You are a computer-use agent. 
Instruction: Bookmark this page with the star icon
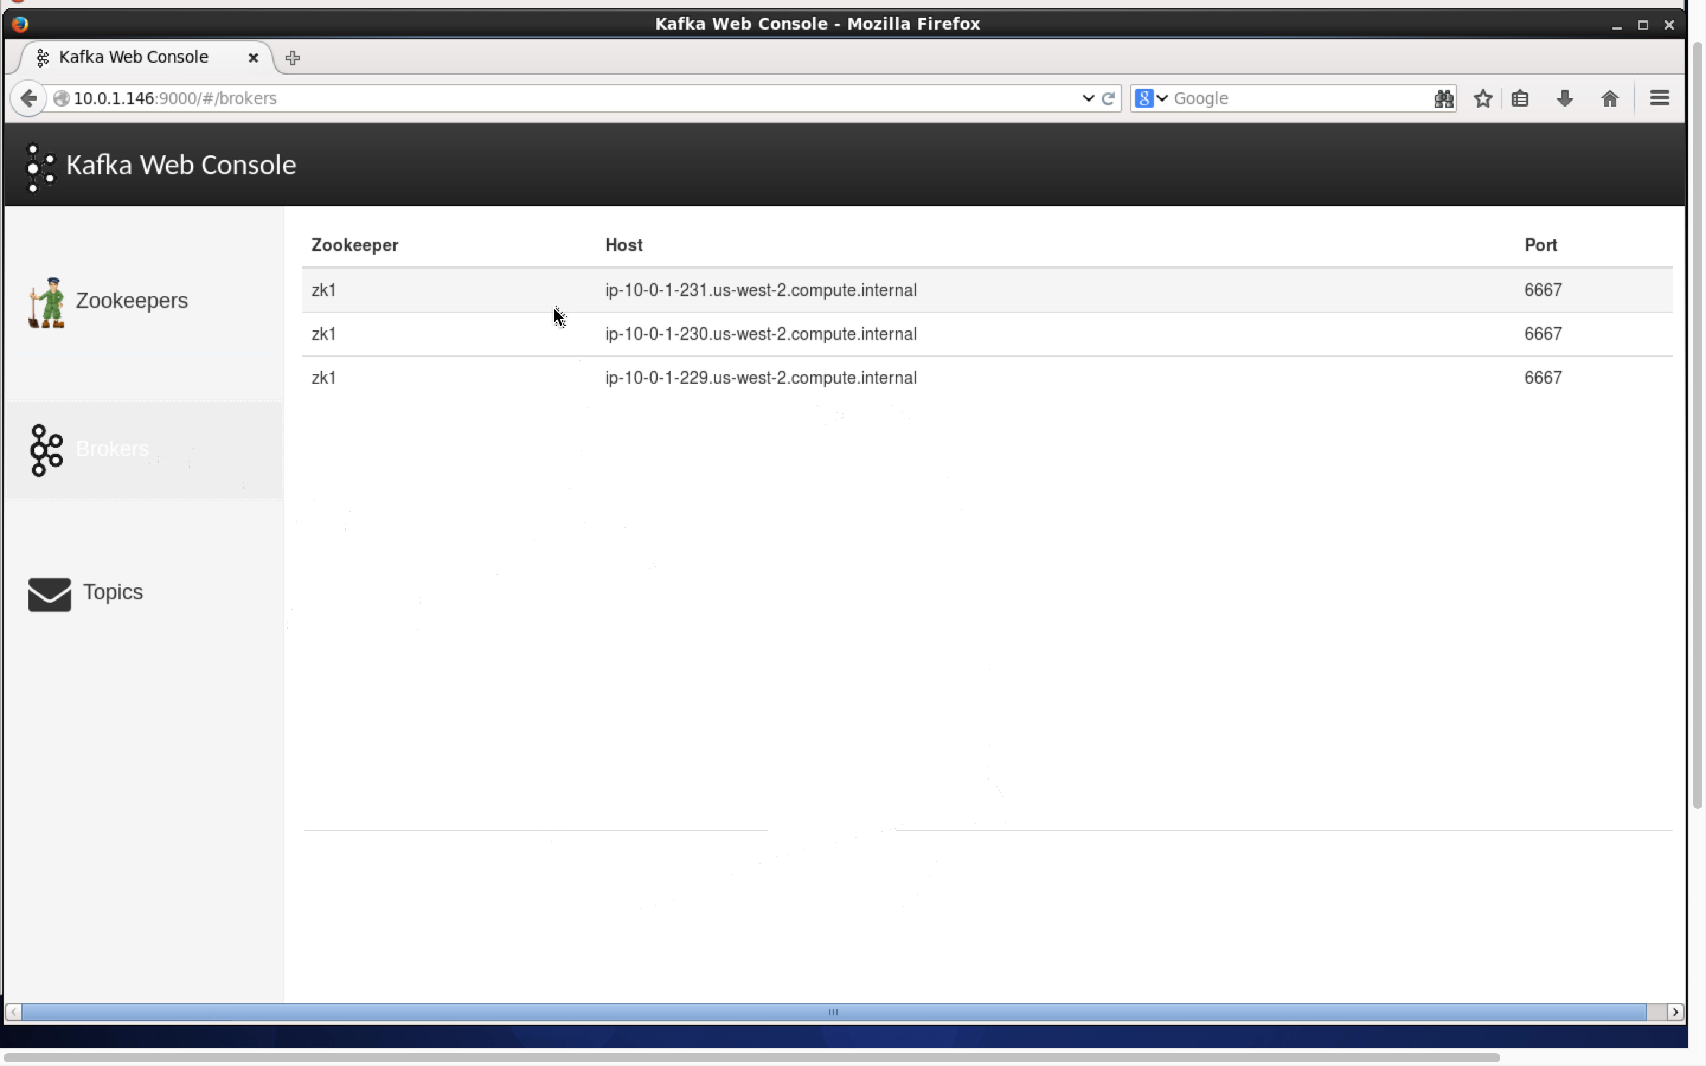pyautogui.click(x=1483, y=98)
